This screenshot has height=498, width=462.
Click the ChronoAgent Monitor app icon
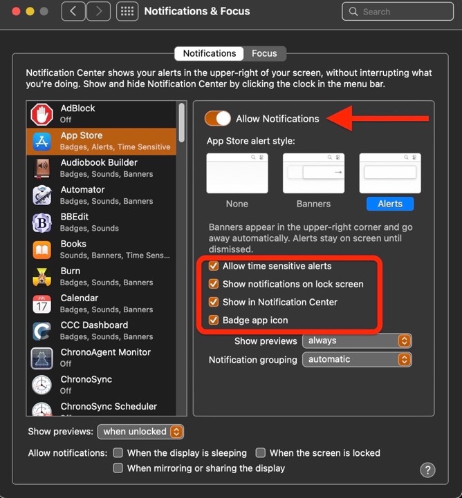41,358
